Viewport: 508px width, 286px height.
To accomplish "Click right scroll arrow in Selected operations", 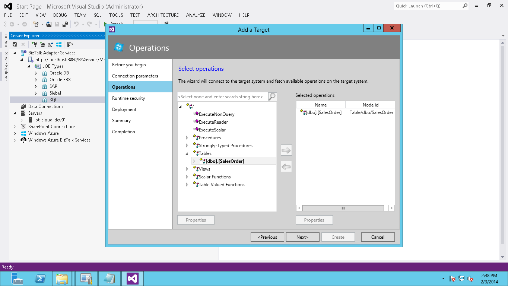I will click(x=391, y=208).
